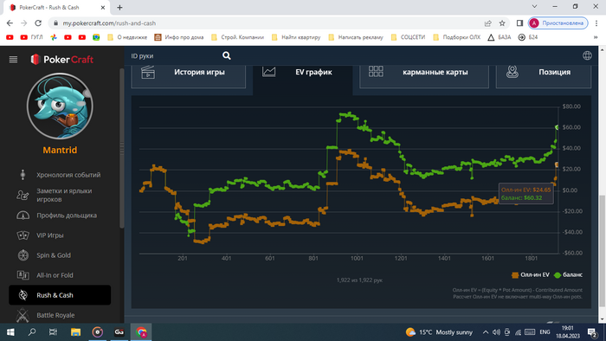Click the icon beside All-In or Fold
This screenshot has height=341, width=606.
(x=23, y=275)
